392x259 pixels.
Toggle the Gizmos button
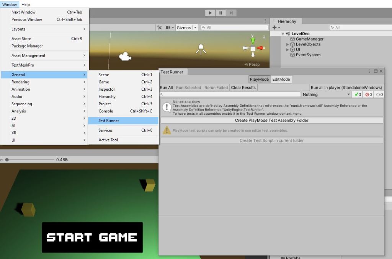point(184,28)
